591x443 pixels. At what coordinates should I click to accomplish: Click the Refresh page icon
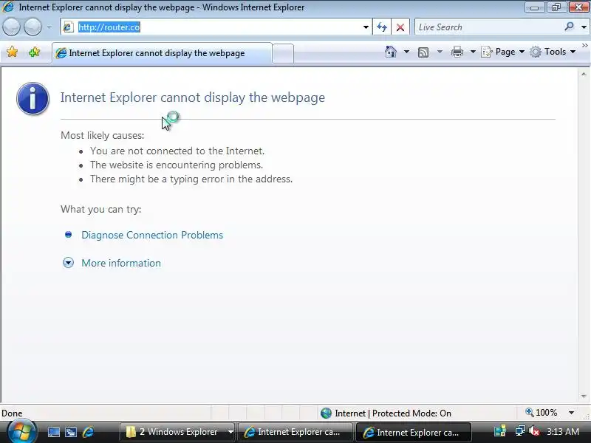pyautogui.click(x=381, y=27)
